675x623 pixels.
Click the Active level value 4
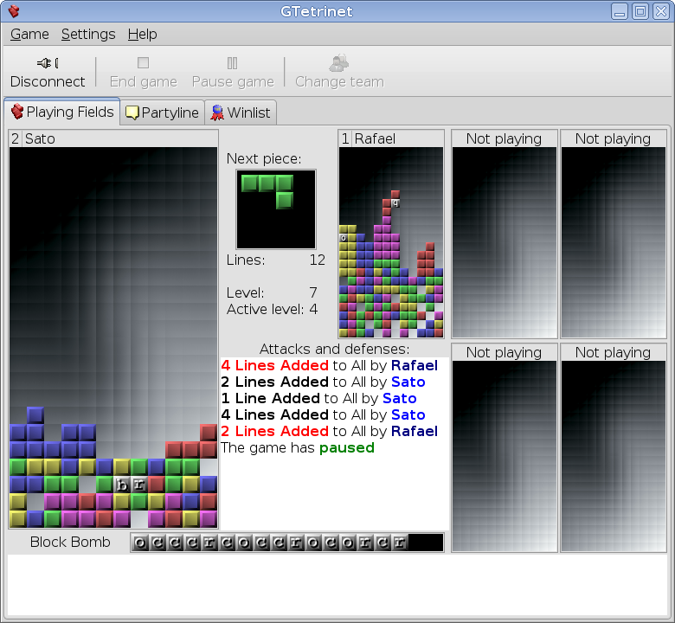313,309
